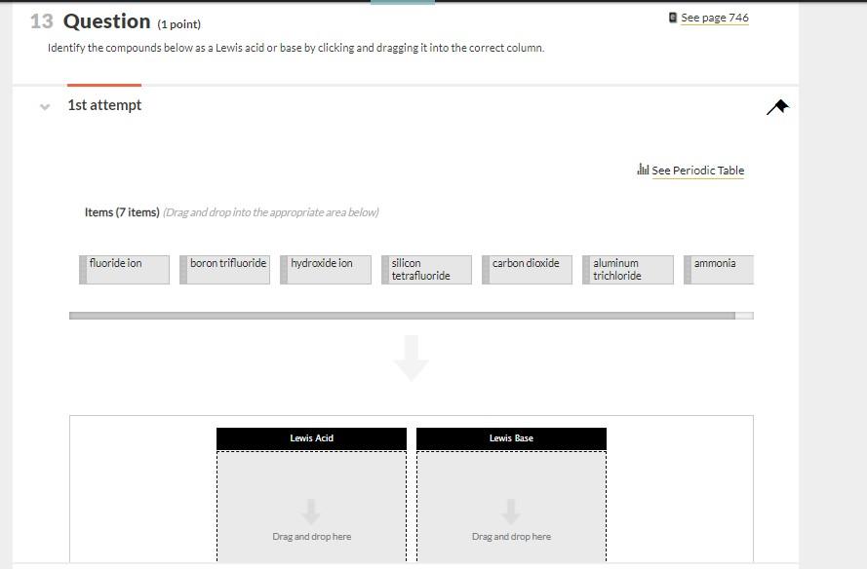Pick the ammonia item
This screenshot has height=569, width=867.
(x=719, y=270)
